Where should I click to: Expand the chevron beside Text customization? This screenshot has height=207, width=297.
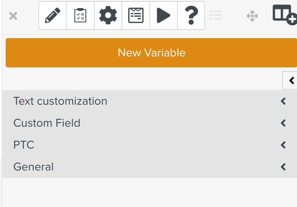pyautogui.click(x=284, y=101)
